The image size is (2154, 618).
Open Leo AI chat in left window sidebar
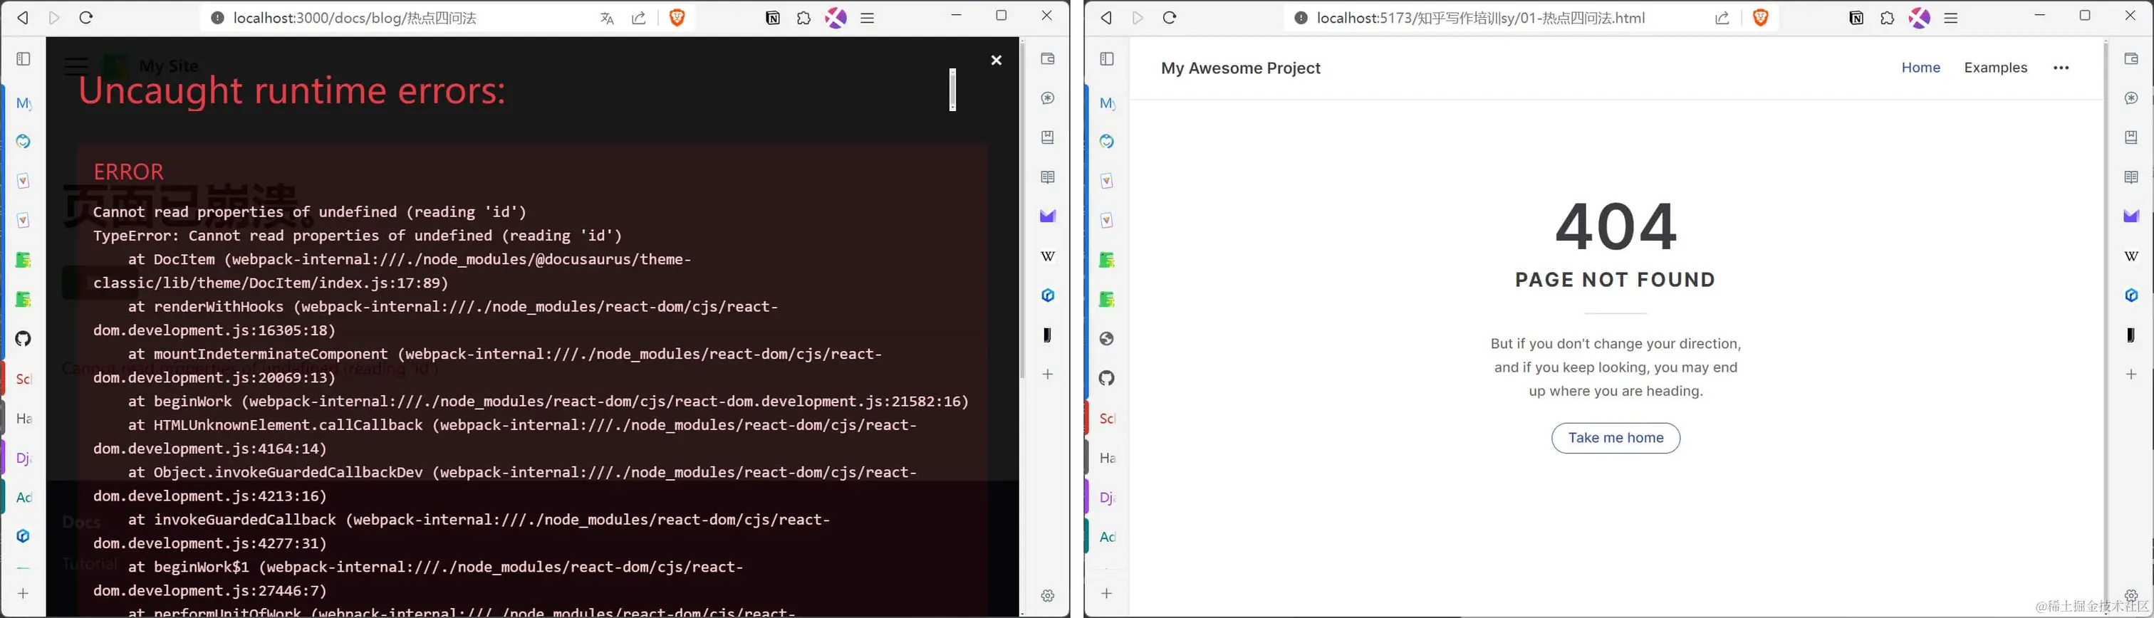[x=1048, y=98]
